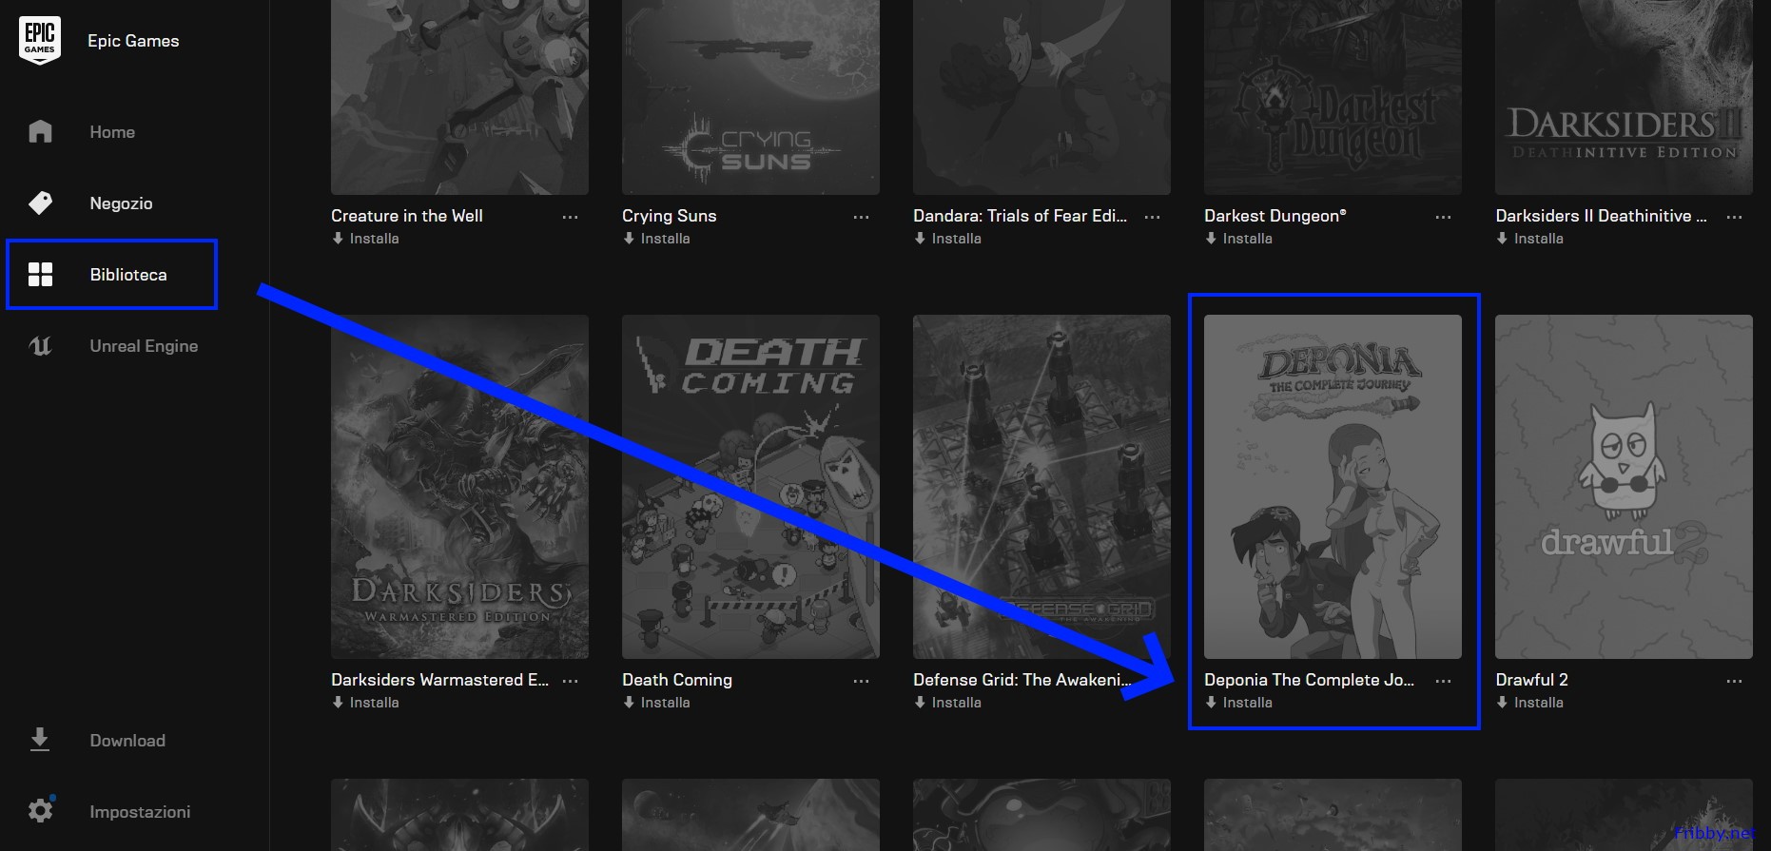Select the Biblioteca label in sidebar
Viewport: 1771px width, 851px height.
[128, 275]
